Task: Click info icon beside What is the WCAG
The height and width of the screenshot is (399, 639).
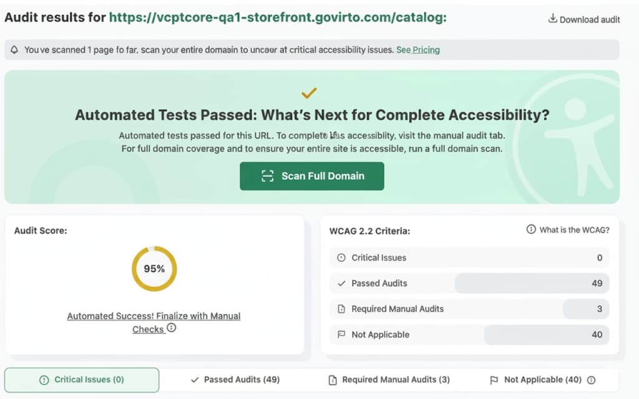Action: (x=531, y=229)
